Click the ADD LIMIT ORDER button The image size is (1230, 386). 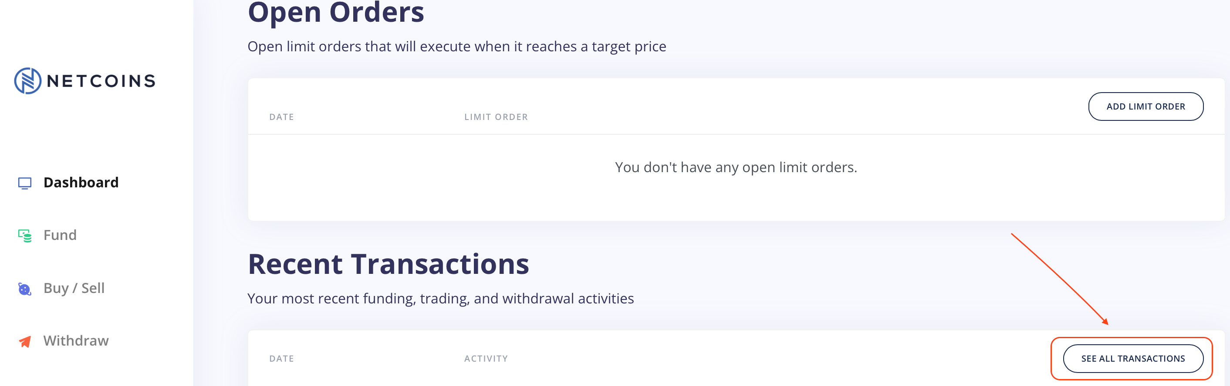tap(1146, 106)
